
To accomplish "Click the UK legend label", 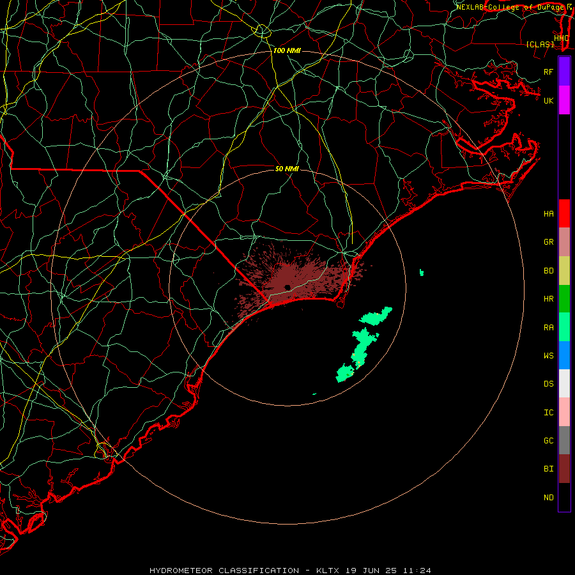I will (x=548, y=100).
